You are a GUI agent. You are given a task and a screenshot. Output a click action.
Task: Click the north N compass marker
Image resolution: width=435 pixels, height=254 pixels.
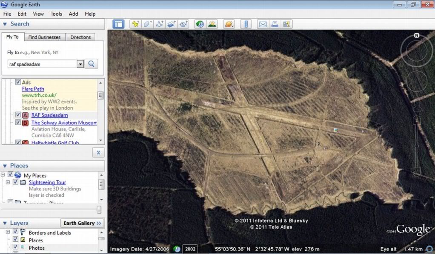416,35
